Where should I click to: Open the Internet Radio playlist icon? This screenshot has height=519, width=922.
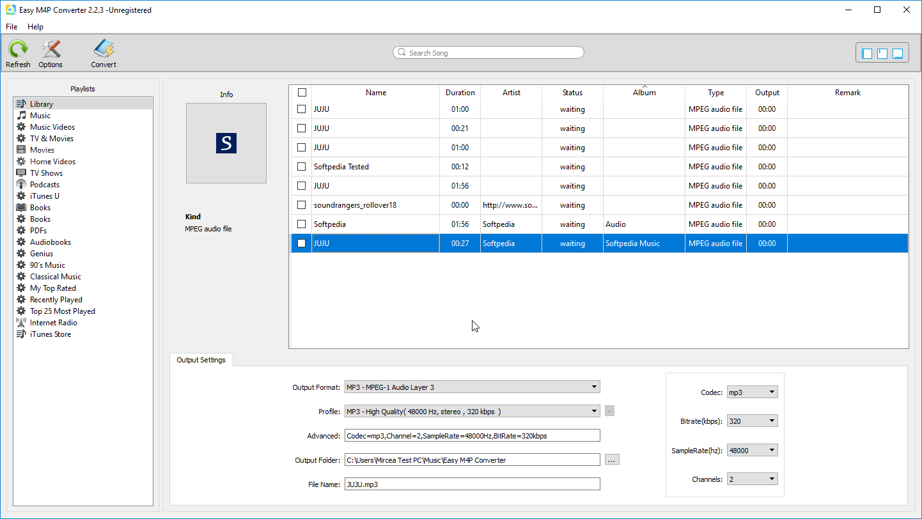coord(21,323)
